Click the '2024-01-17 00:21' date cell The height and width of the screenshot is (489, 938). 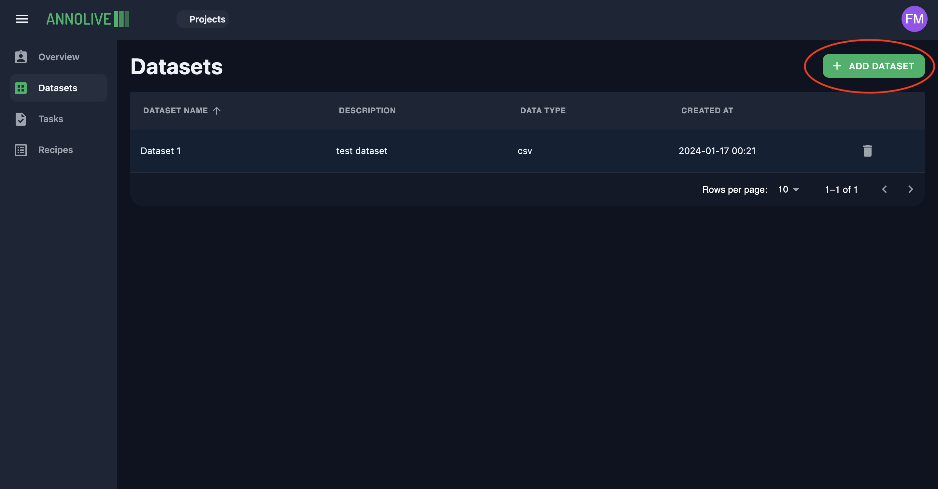(717, 151)
